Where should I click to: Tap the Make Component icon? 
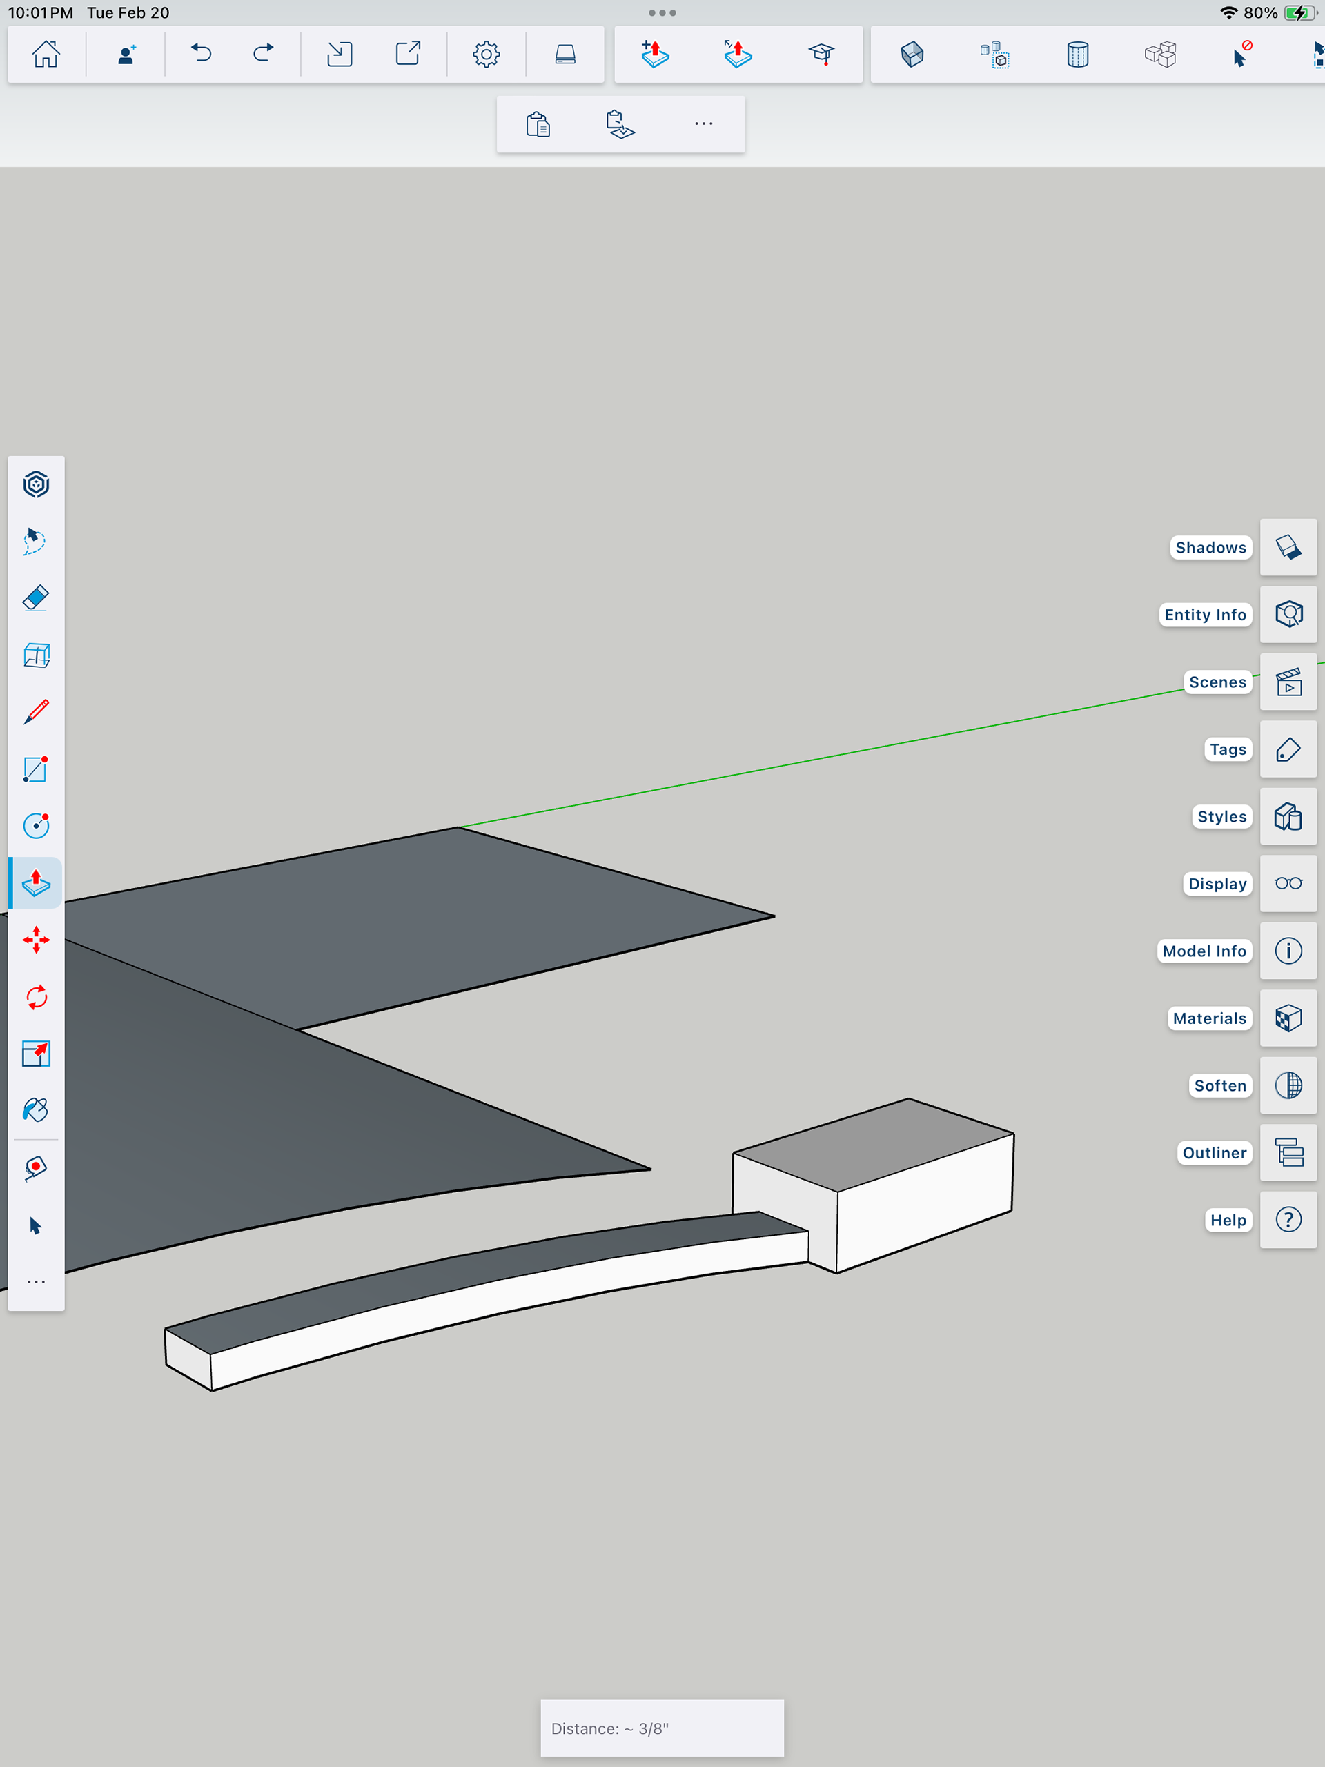pyautogui.click(x=912, y=55)
